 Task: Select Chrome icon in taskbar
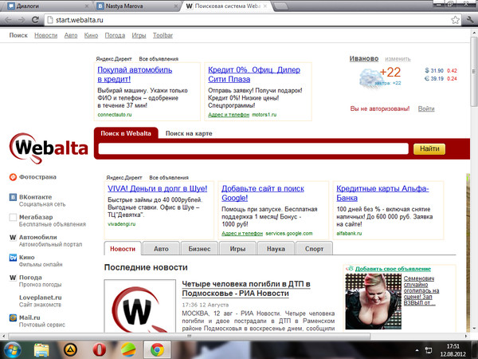pos(157,350)
